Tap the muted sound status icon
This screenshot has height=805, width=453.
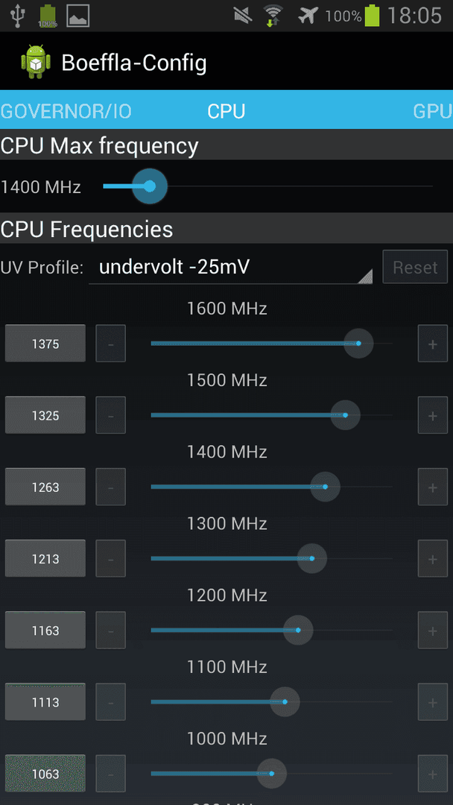click(x=243, y=16)
